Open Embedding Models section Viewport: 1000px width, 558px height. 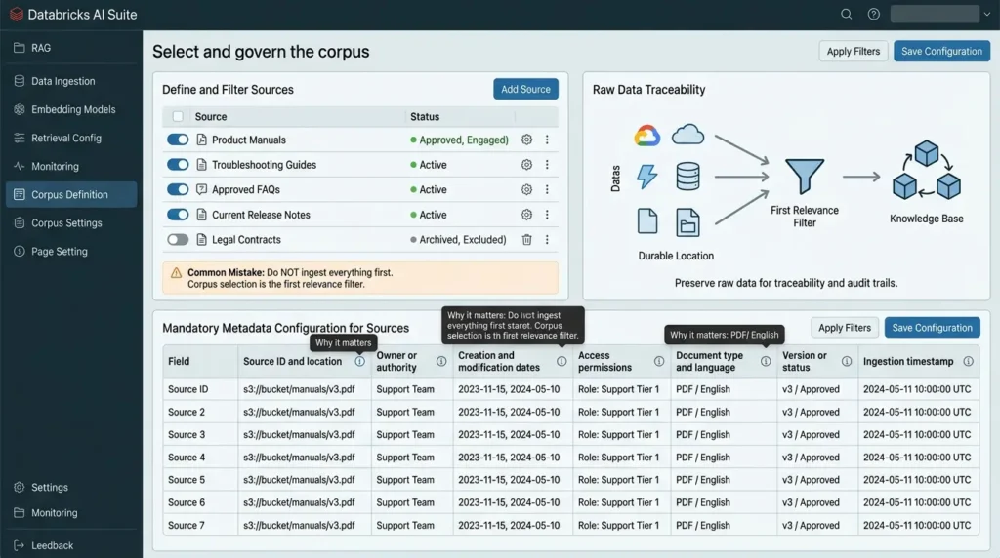[x=71, y=109]
